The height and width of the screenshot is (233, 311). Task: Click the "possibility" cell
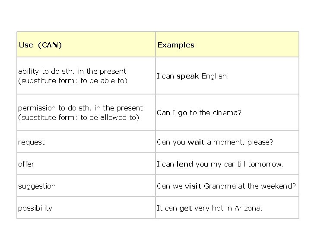[35, 208]
